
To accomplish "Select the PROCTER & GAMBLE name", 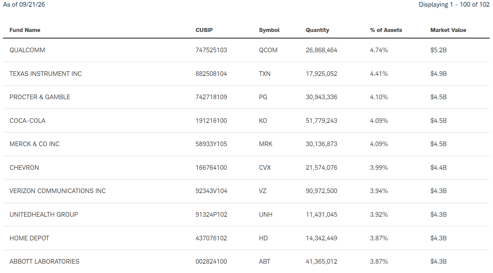I will [40, 97].
